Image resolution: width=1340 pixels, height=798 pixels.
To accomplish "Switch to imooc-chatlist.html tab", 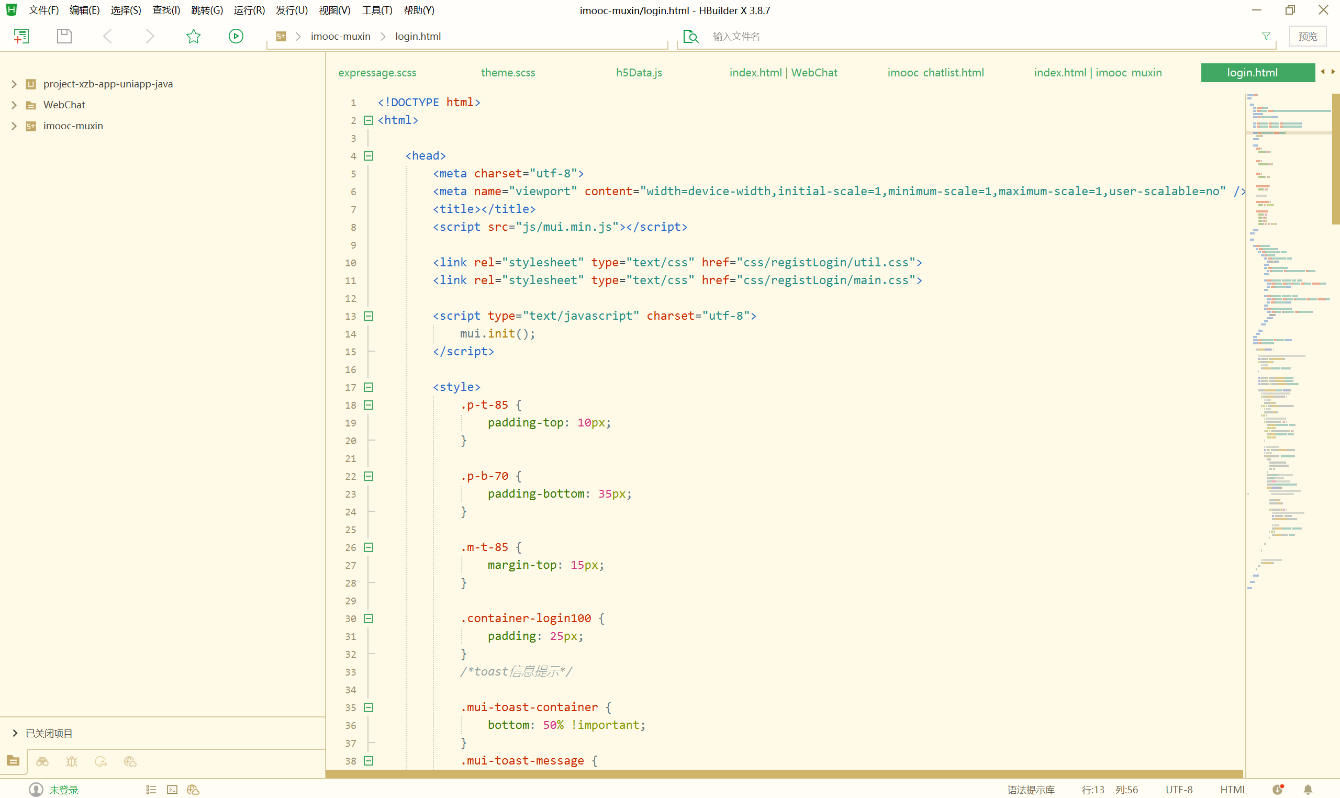I will (935, 73).
